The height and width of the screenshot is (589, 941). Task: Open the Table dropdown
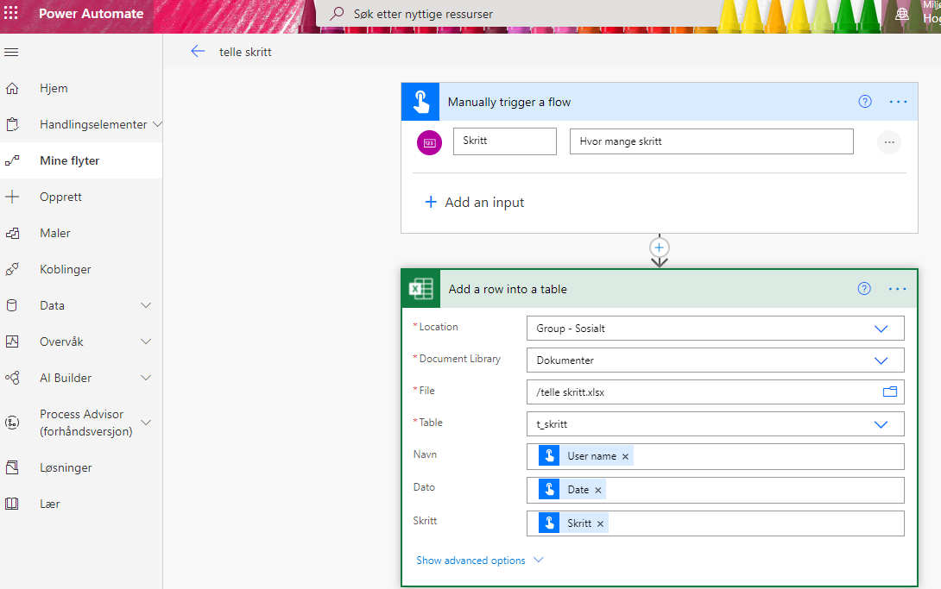[x=881, y=424]
